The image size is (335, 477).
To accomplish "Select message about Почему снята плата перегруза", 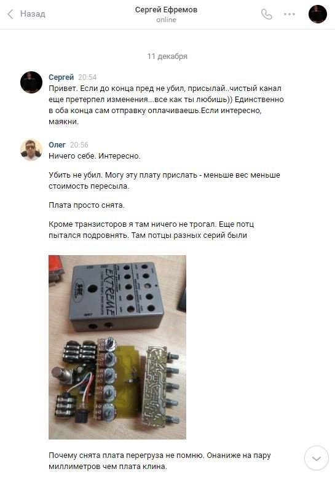I will point(160,461).
